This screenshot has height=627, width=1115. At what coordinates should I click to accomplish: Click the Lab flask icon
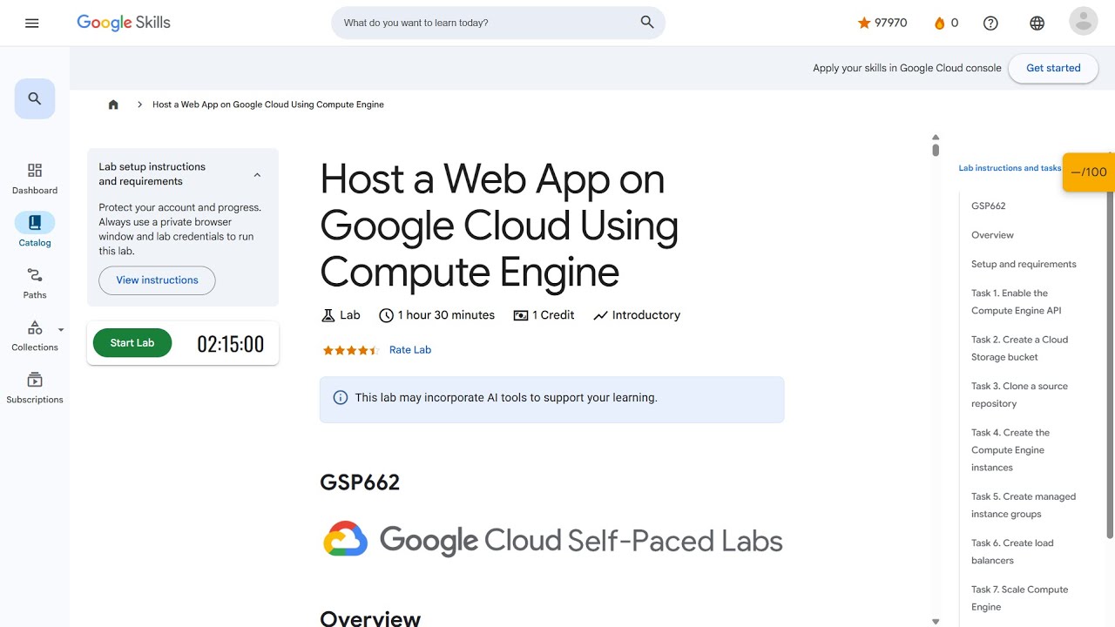328,315
